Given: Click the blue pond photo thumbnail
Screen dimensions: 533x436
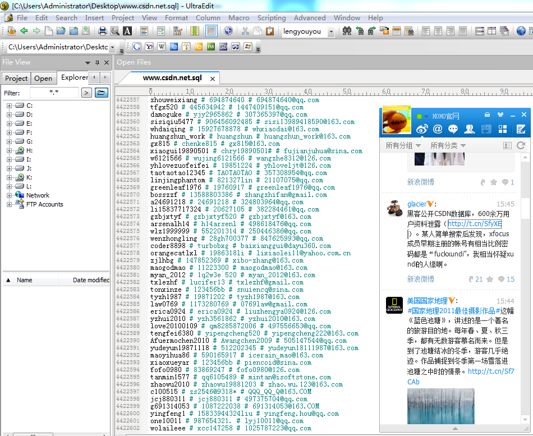Looking at the screenshot, I should pos(440,406).
